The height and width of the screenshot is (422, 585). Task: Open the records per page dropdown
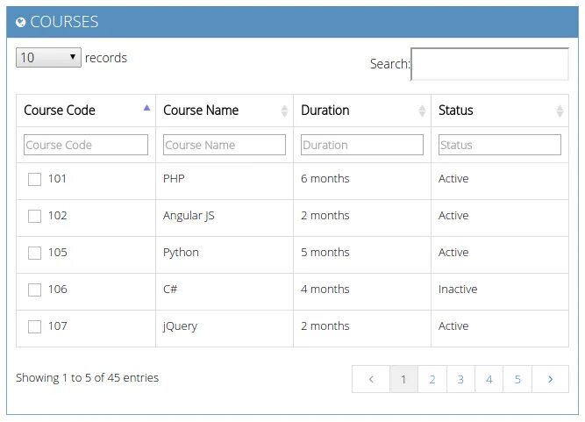click(x=48, y=58)
